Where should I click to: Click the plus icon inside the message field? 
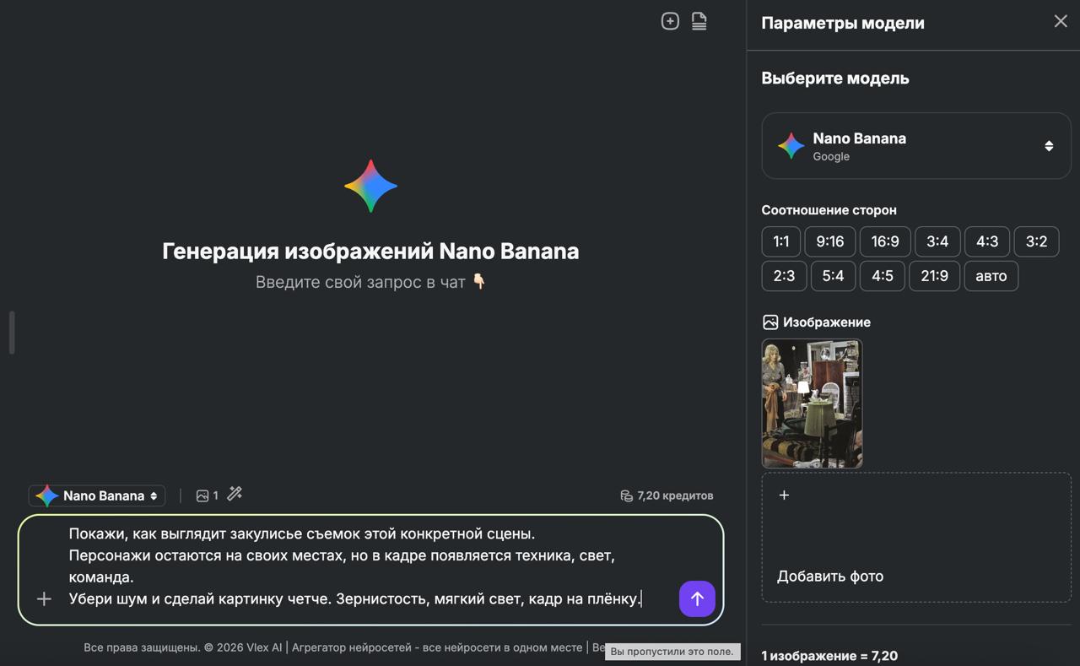43,598
